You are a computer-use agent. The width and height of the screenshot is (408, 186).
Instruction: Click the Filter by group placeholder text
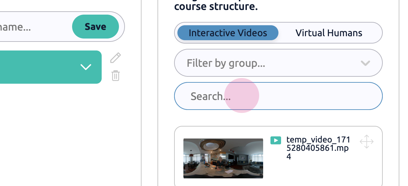pyautogui.click(x=226, y=63)
